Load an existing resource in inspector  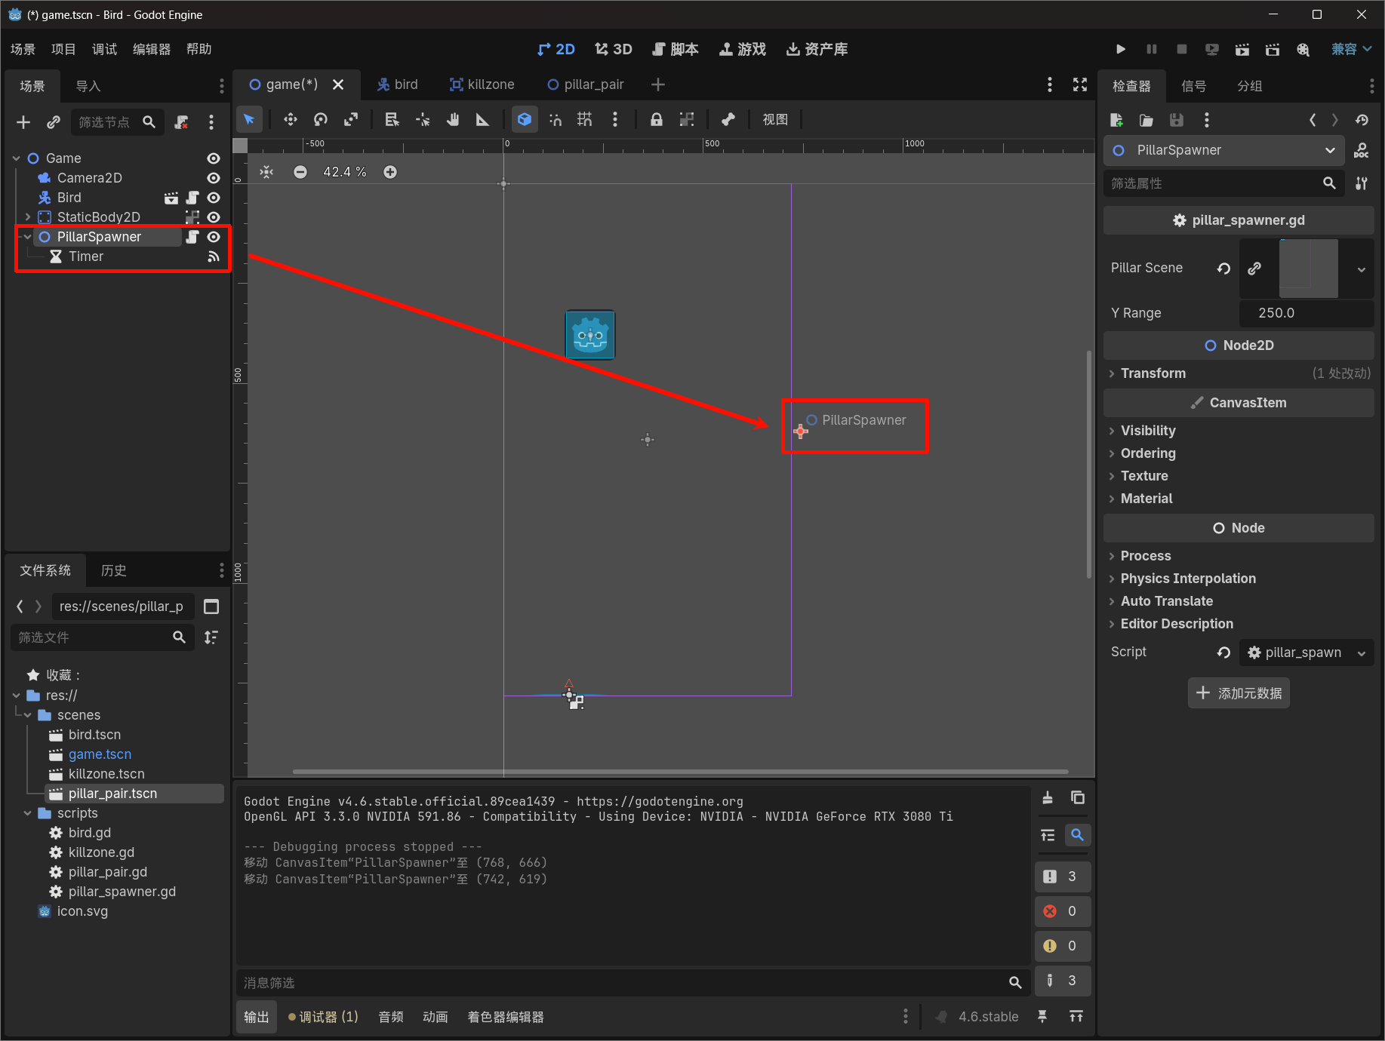1146,120
